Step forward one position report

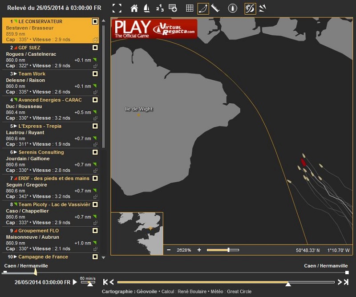tap(340, 282)
